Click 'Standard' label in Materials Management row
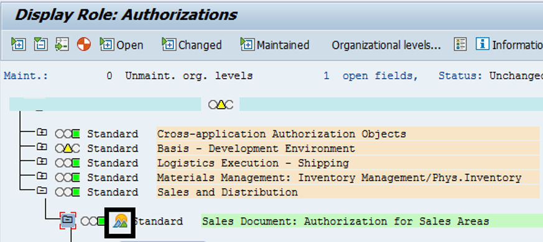Image resolution: width=543 pixels, height=242 pixels. [113, 177]
